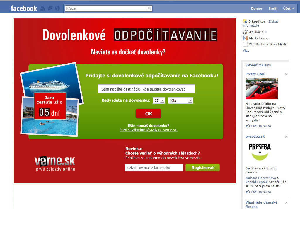Open the Pretty Cool ad title
Image resolution: width=300 pixels, height=225 pixels.
[x=255, y=74]
